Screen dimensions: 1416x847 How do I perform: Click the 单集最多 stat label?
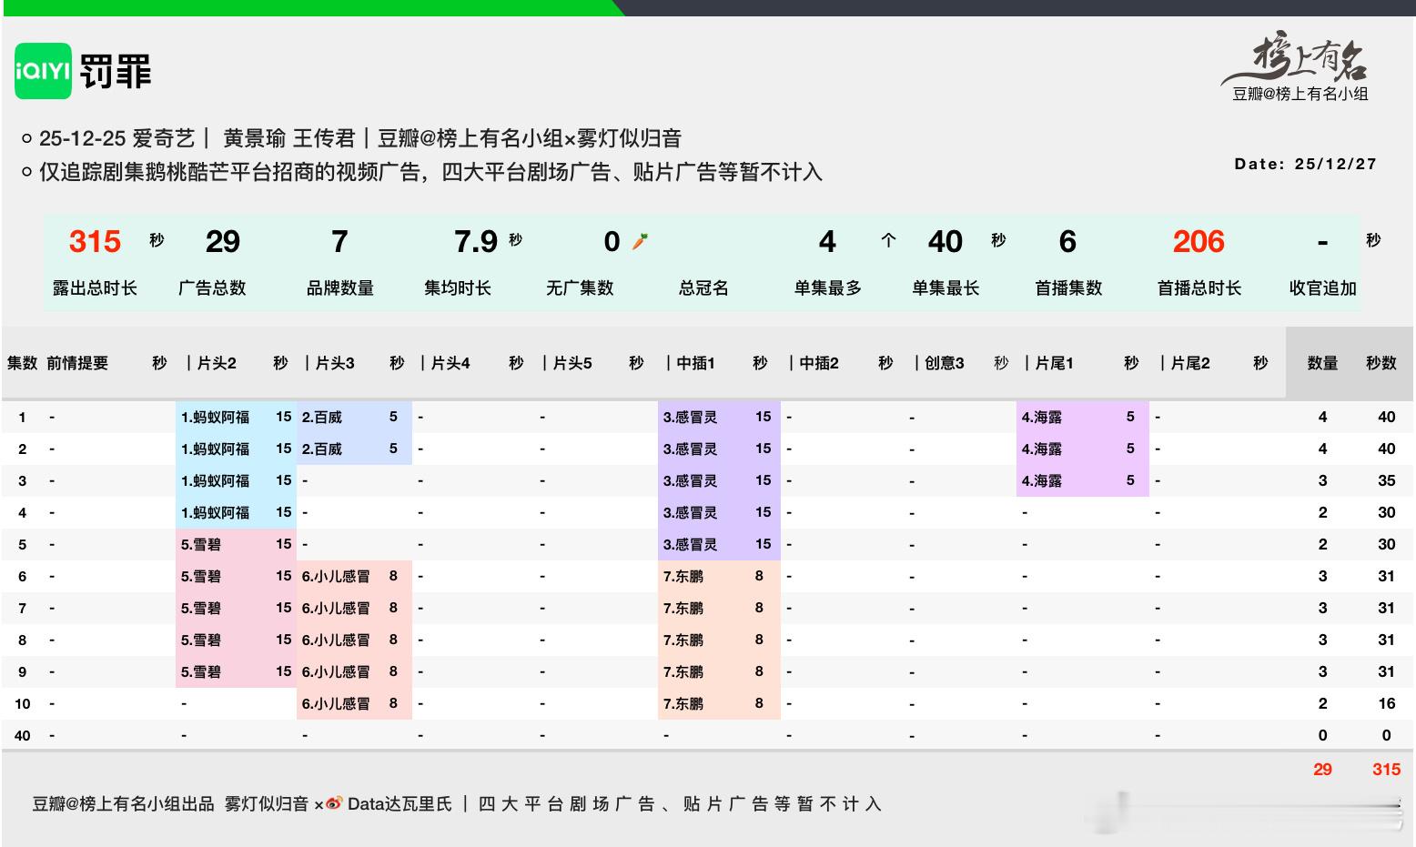click(x=827, y=288)
